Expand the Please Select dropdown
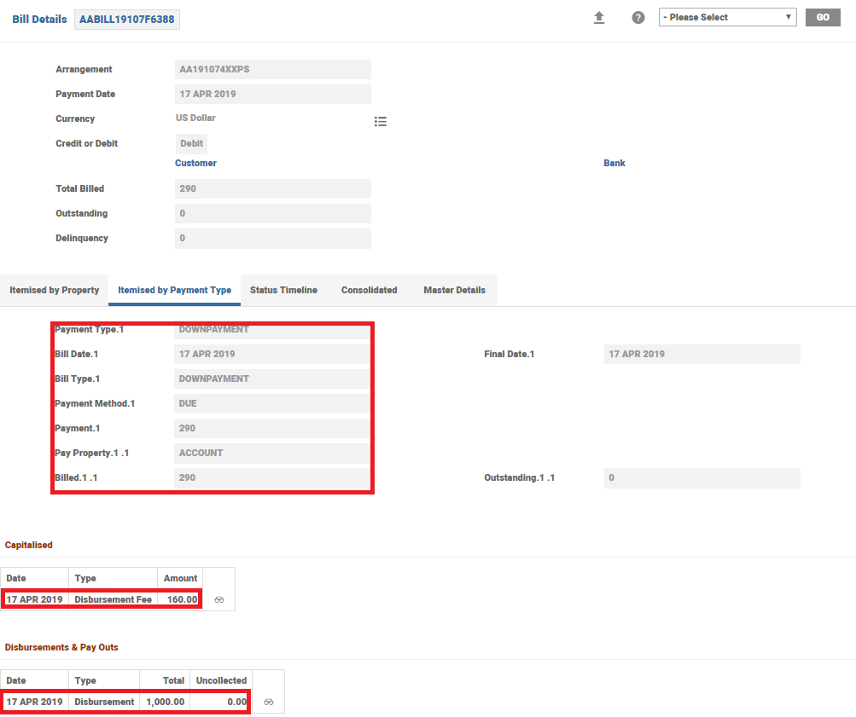Image resolution: width=856 pixels, height=717 pixels. tap(727, 17)
